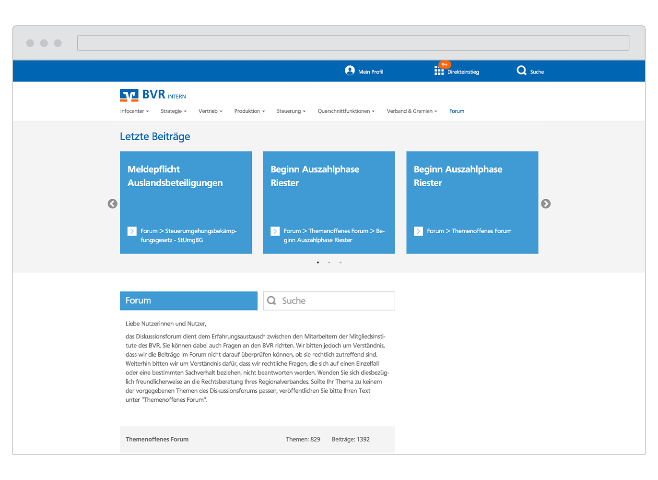Expand the Infocenter dropdown menu
658x480 pixels.
[x=134, y=111]
